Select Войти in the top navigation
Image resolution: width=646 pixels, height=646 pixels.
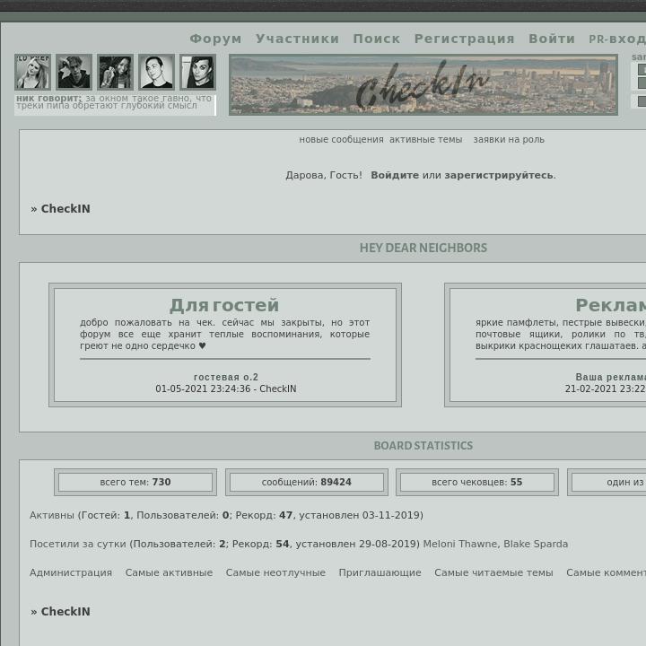[551, 39]
